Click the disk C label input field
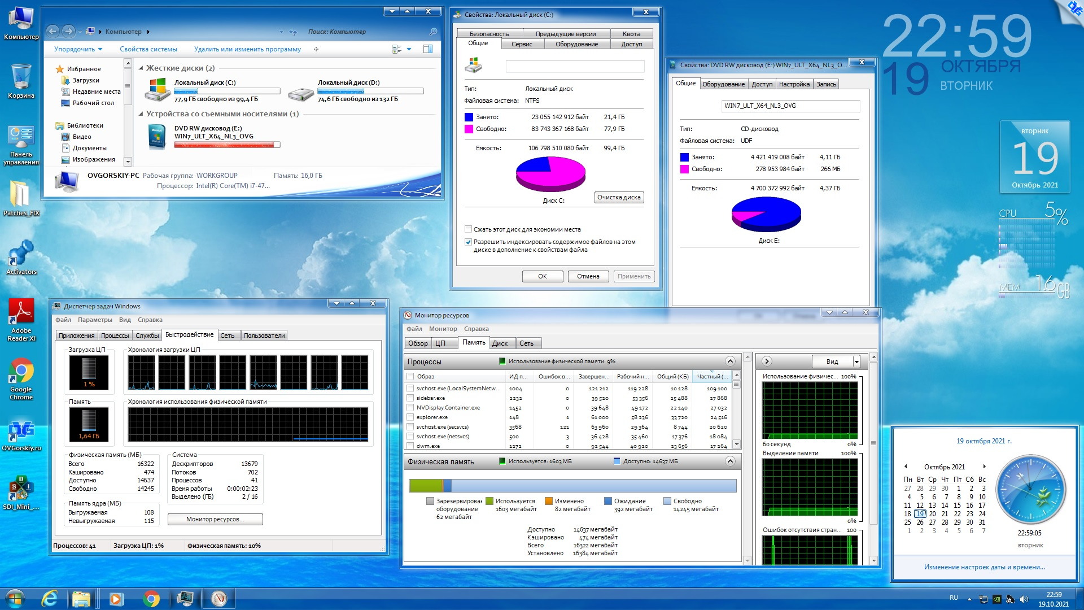The image size is (1084, 610). tap(575, 67)
